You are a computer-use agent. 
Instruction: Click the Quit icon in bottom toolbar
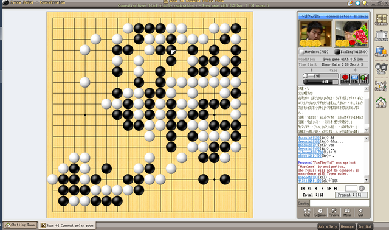[x=360, y=212]
